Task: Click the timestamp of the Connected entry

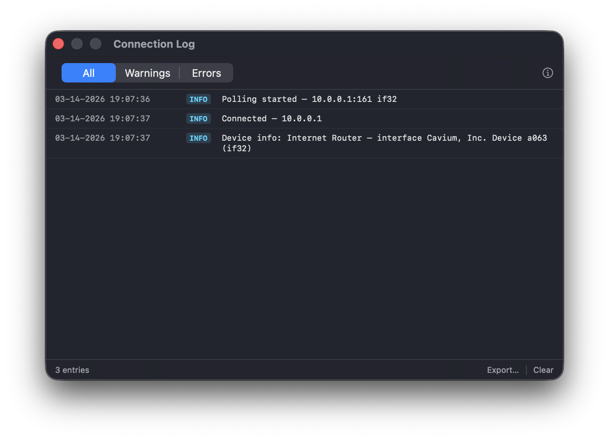Action: 102,118
